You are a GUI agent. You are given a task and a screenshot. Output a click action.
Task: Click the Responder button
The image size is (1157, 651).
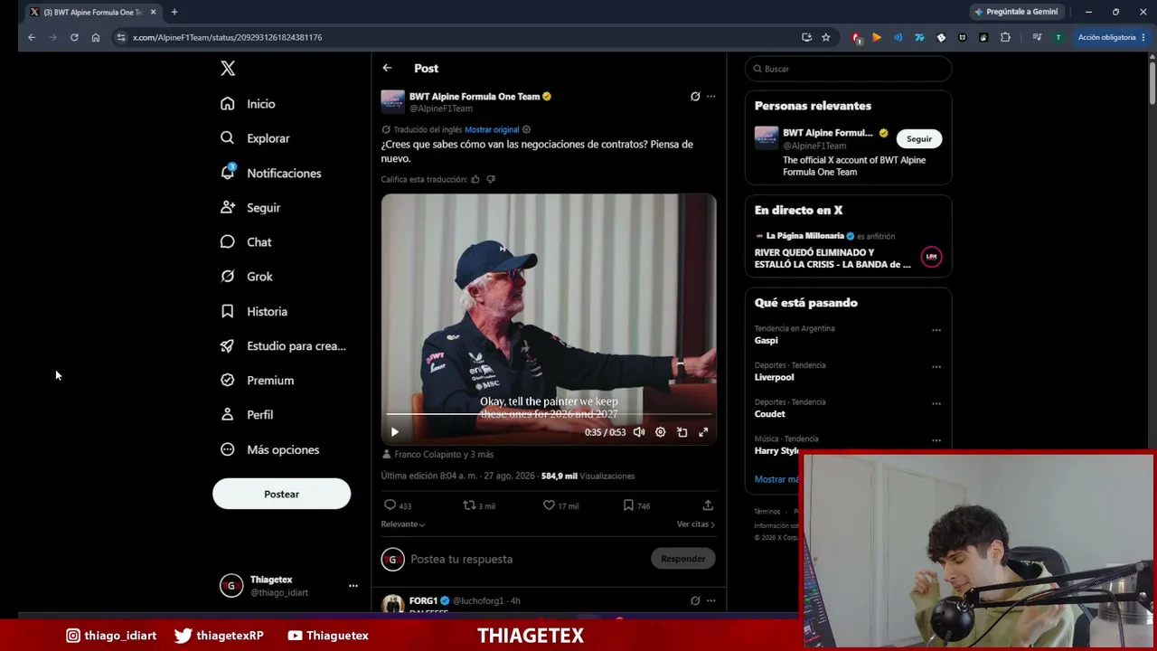pyautogui.click(x=683, y=559)
